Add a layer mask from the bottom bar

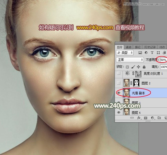[x=145, y=118]
